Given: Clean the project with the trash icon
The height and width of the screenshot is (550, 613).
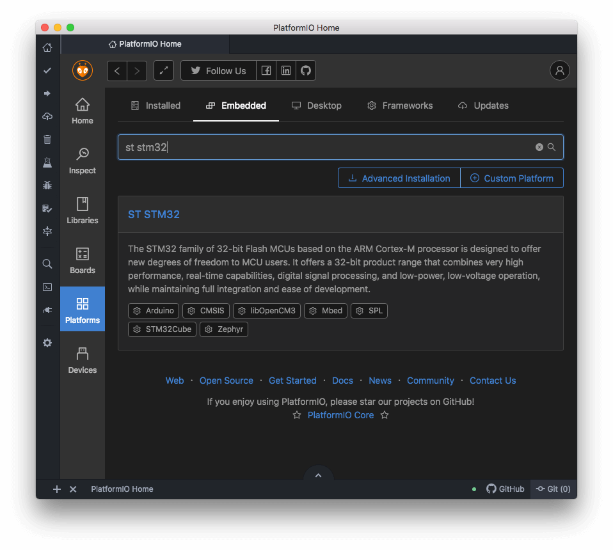Looking at the screenshot, I should point(47,139).
